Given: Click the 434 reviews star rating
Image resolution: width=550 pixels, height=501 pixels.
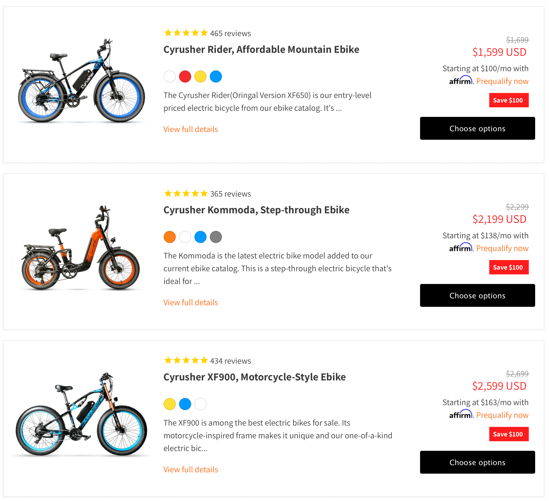Looking at the screenshot, I should (x=207, y=361).
